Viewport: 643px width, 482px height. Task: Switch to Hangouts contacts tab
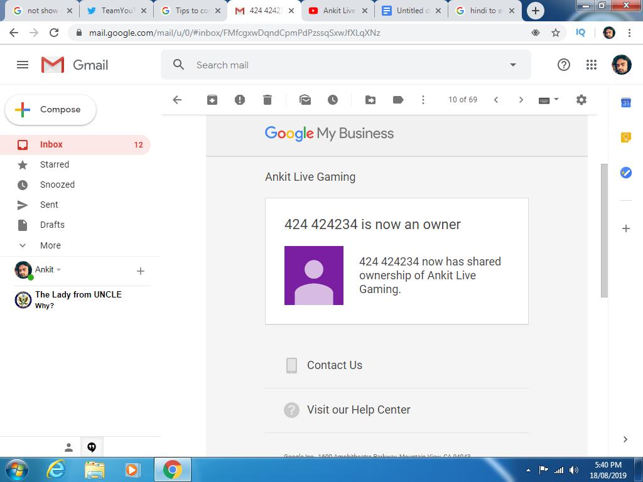pos(68,447)
